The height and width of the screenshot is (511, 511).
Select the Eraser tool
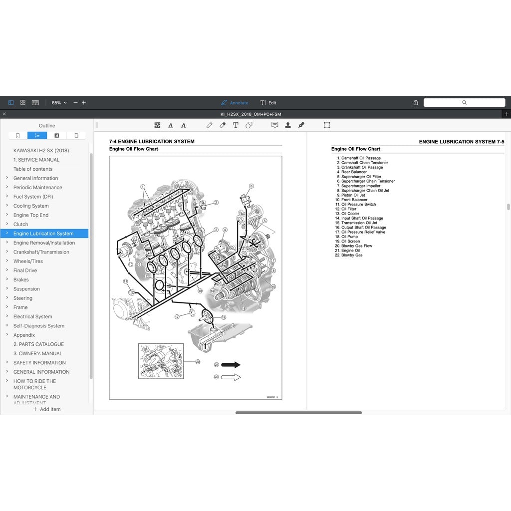[222, 125]
